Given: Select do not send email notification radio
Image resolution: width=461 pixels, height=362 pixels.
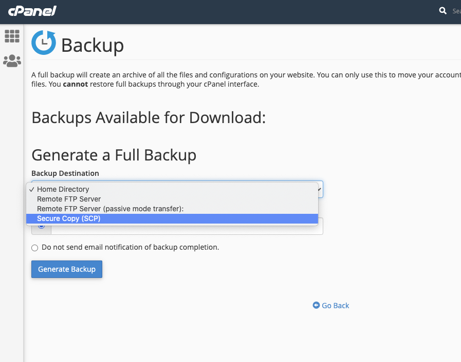Looking at the screenshot, I should coord(35,248).
